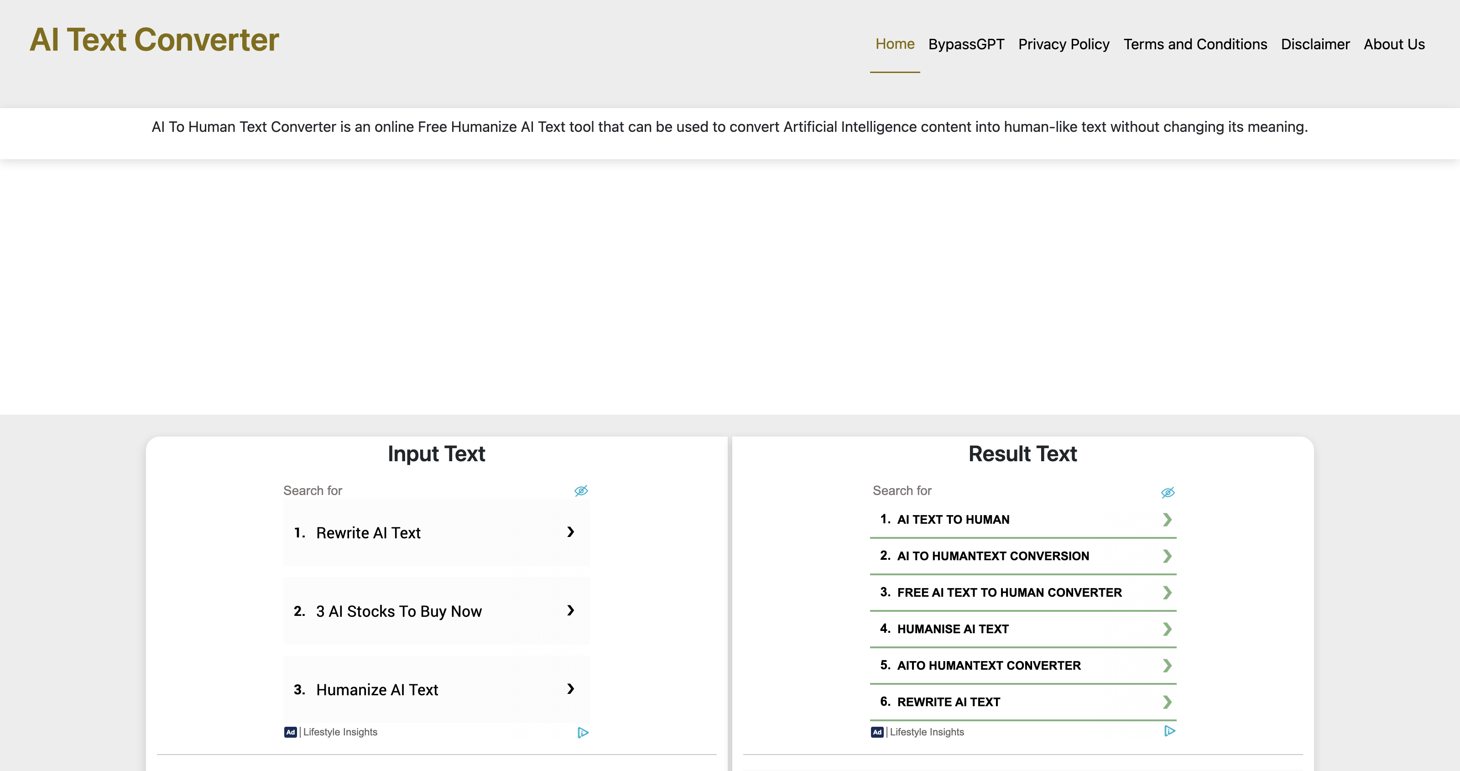Open FREE AI TEXT TO HUMAN CONVERTER link

1023,593
